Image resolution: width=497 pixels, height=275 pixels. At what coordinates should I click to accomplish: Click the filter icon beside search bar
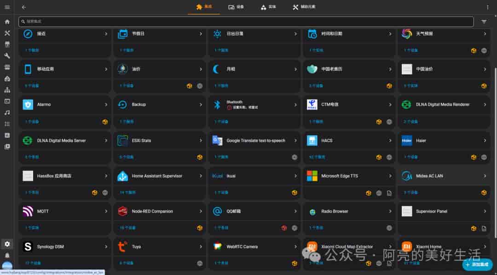[484, 22]
